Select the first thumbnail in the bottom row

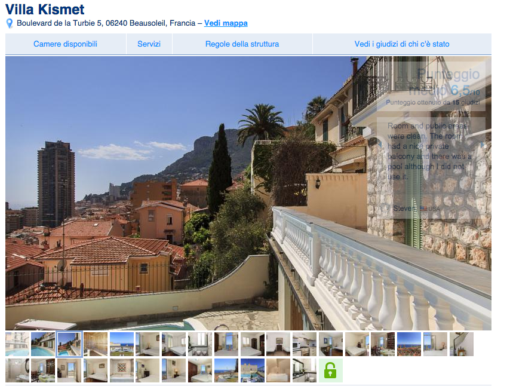(17, 370)
